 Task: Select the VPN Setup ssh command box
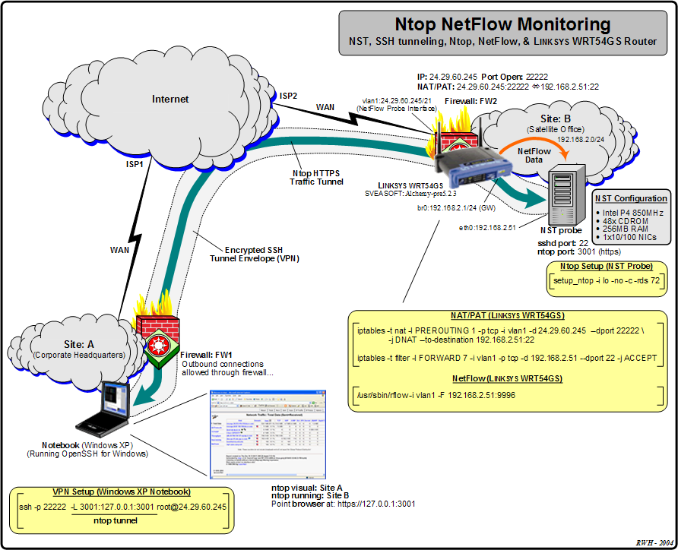coord(112,506)
